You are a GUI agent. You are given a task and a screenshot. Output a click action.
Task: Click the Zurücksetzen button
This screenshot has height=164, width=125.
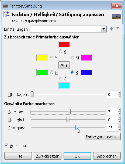(x=48, y=156)
